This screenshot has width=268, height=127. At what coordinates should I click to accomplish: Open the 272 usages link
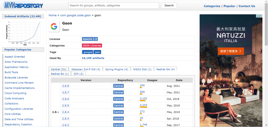(x=142, y=112)
